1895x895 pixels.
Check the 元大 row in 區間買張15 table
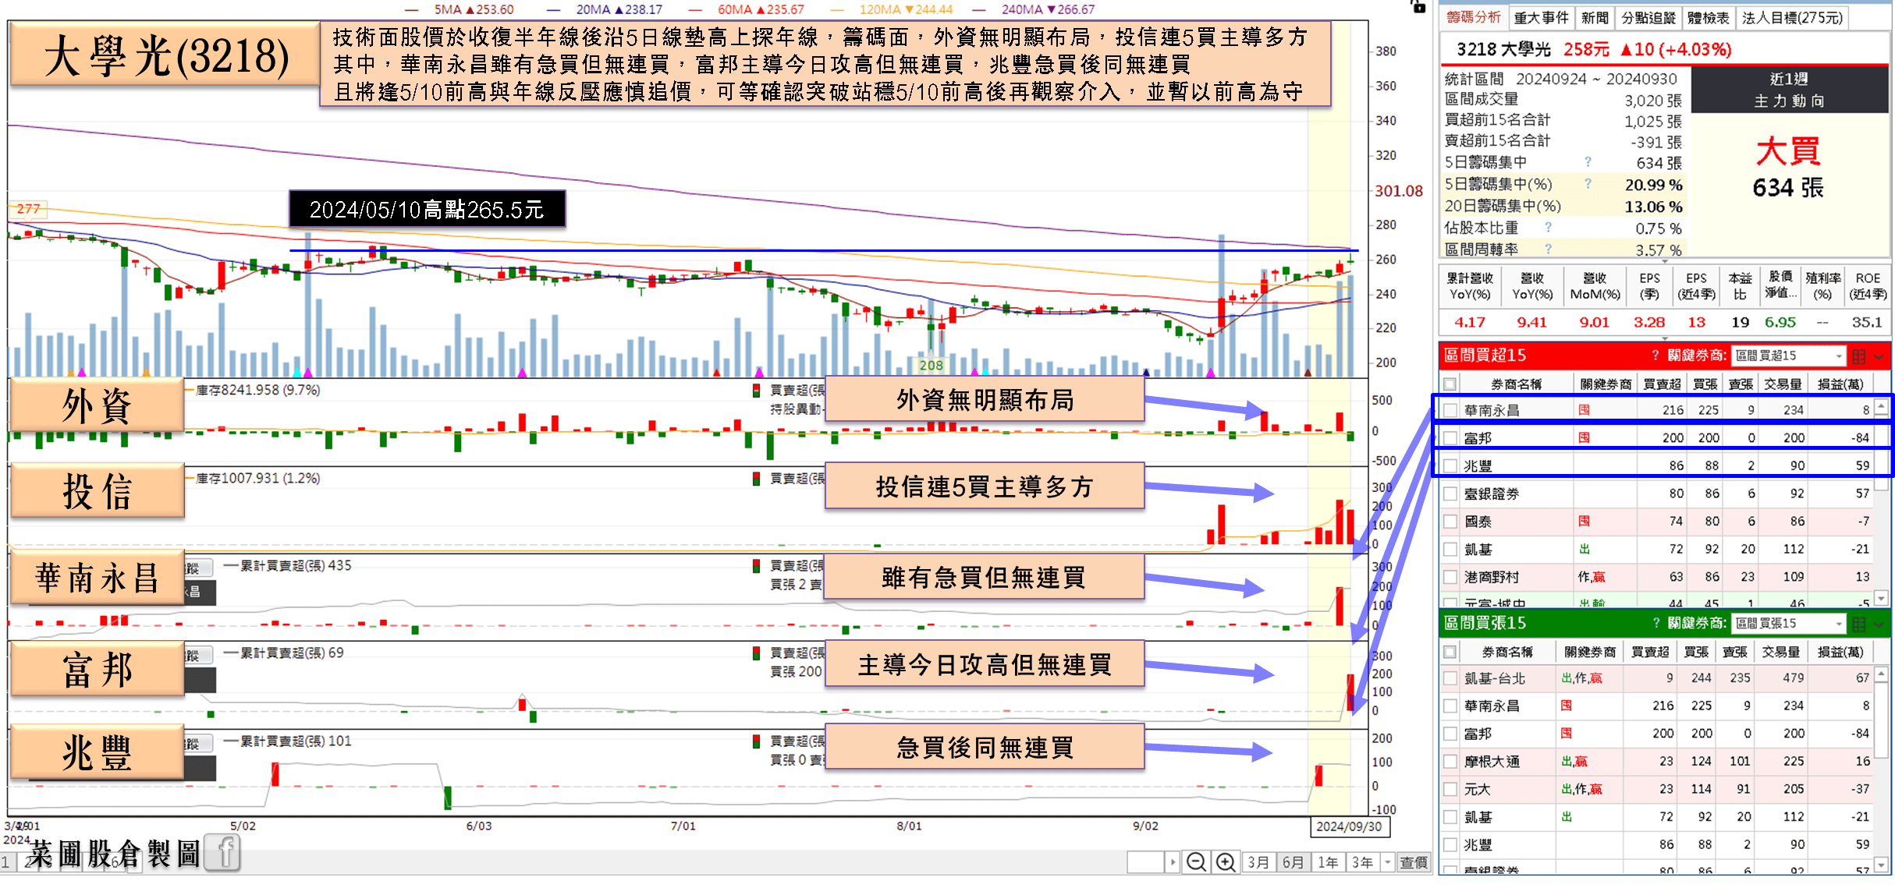1450,789
